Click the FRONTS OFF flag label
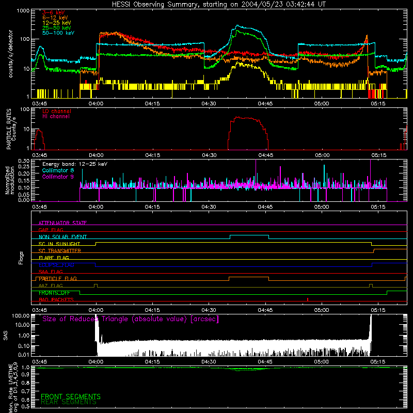 54,293
